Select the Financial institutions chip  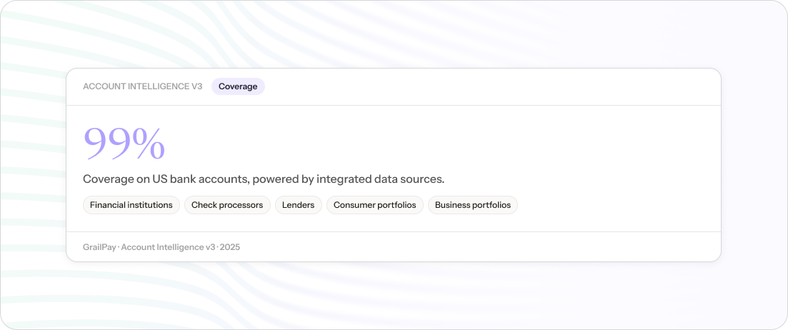tap(131, 205)
